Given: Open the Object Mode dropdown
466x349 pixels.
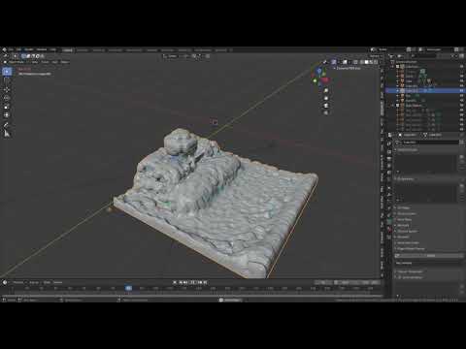Looking at the screenshot, I should point(17,62).
